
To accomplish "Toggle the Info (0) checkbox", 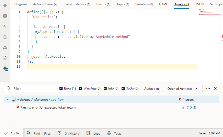I will [x=105, y=88].
